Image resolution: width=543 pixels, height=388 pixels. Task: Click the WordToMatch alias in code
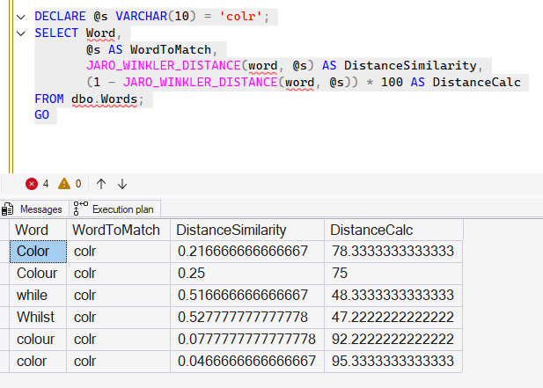(171, 49)
